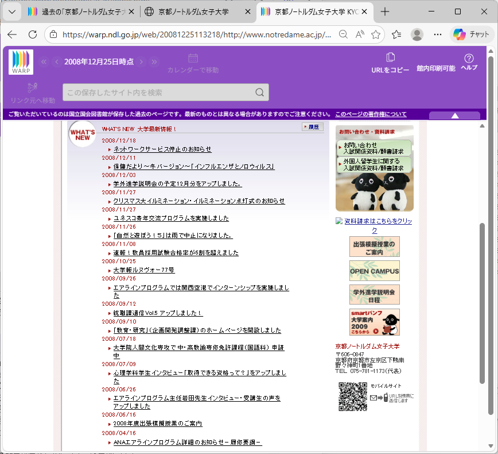Switch to the 過去の「京都ノートルダム女子大 tab

[80, 12]
